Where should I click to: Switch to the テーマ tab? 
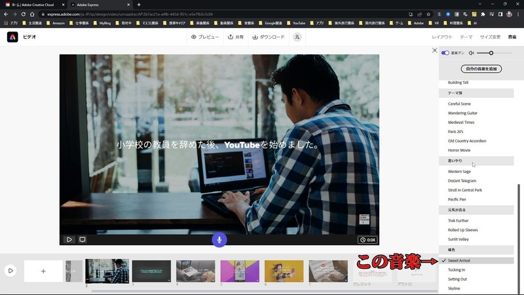[x=466, y=37]
